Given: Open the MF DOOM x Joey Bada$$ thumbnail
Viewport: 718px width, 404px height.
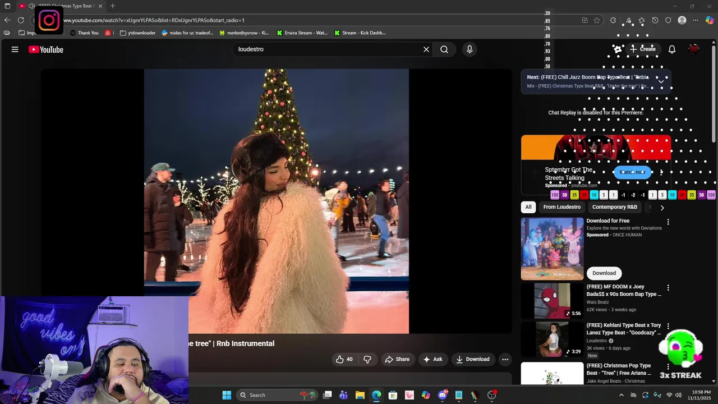Looking at the screenshot, I should tap(553, 301).
